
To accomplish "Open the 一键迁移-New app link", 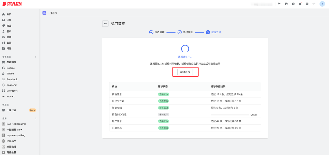I will (x=14, y=130).
